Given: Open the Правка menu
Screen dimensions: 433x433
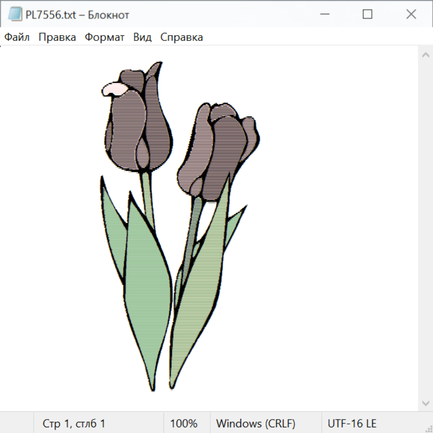Looking at the screenshot, I should point(57,38).
